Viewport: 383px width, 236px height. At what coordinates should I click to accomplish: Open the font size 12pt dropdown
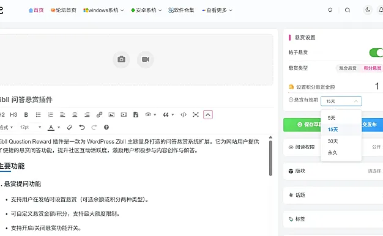point(31,127)
